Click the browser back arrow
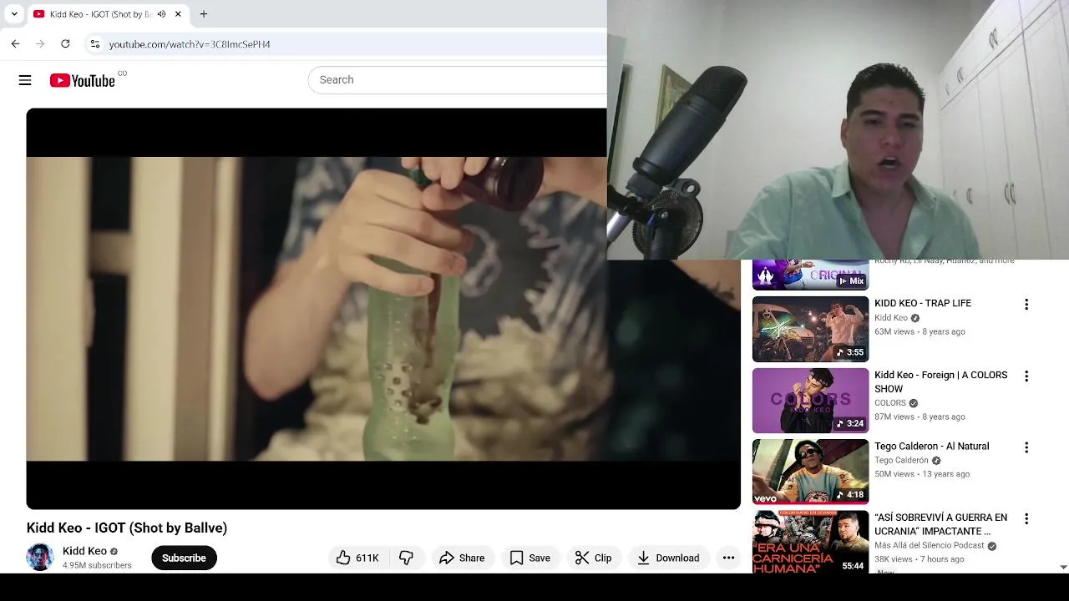 [x=15, y=43]
